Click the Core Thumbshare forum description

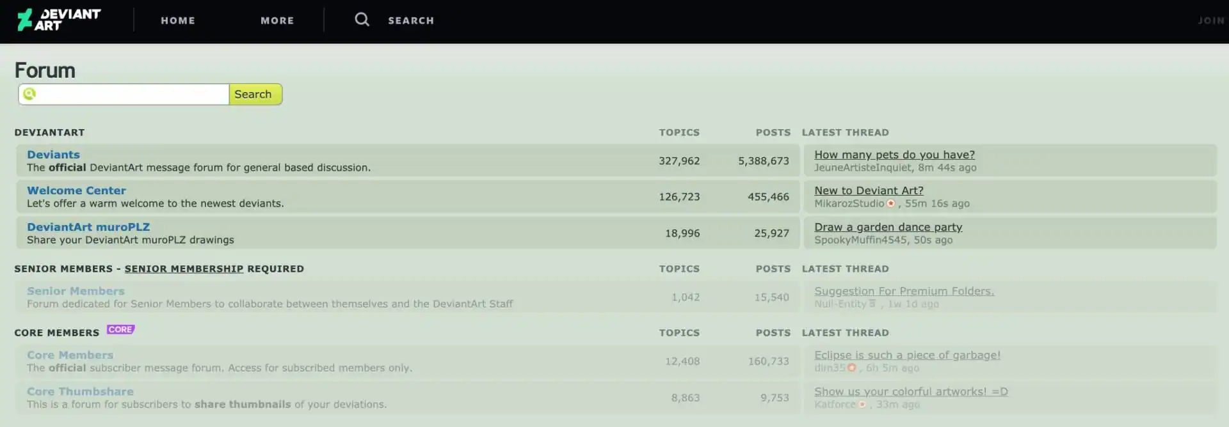(207, 404)
